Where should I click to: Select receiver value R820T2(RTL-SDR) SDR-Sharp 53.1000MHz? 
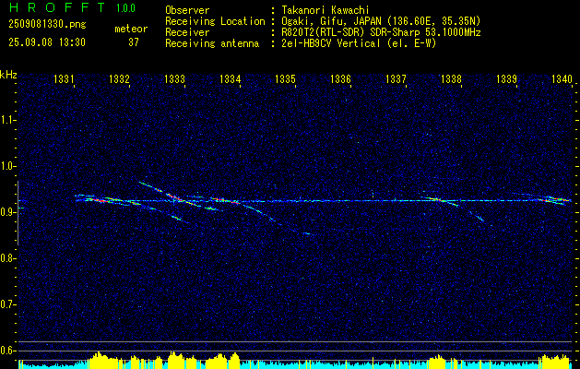tap(382, 32)
